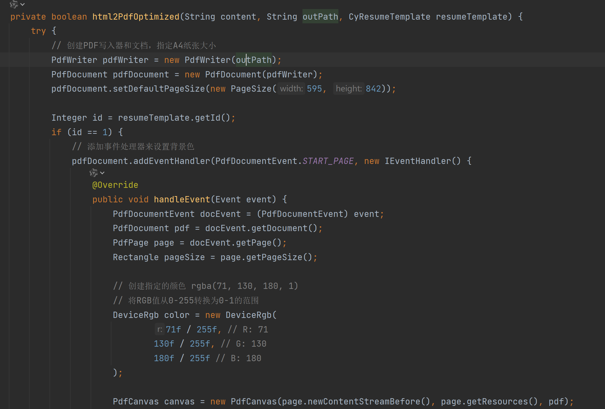Viewport: 605px width, 409px height.
Task: Click the handleEvent method name
Action: click(x=182, y=200)
